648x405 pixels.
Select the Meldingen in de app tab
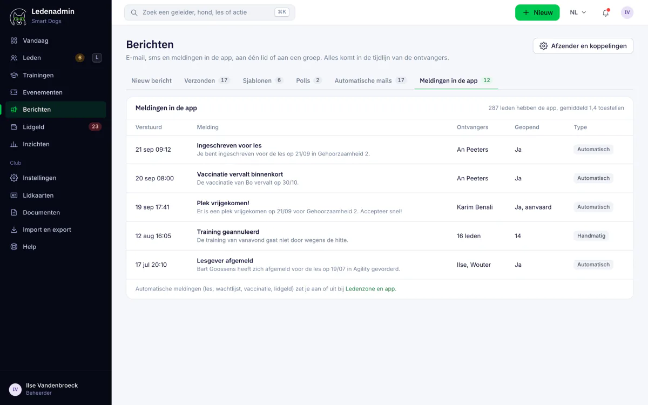coord(456,80)
